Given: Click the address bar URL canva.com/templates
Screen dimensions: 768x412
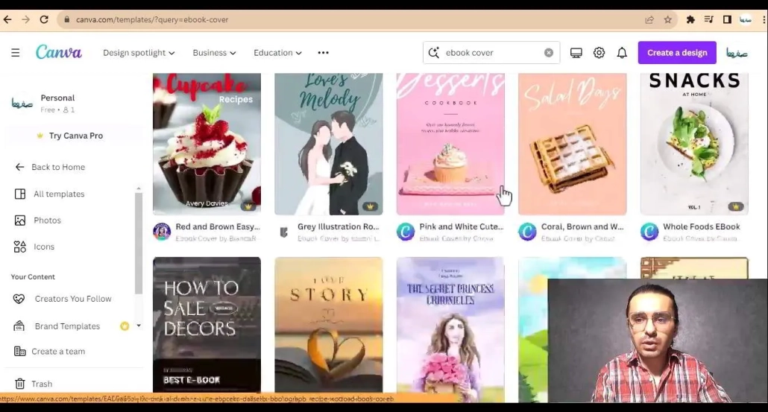Looking at the screenshot, I should [x=152, y=19].
